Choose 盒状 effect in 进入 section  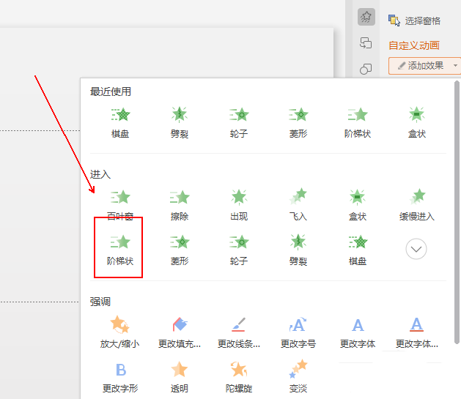[x=358, y=205]
